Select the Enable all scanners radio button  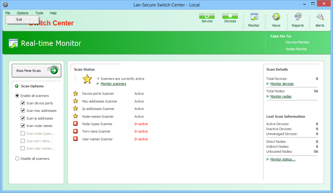[x=17, y=96]
